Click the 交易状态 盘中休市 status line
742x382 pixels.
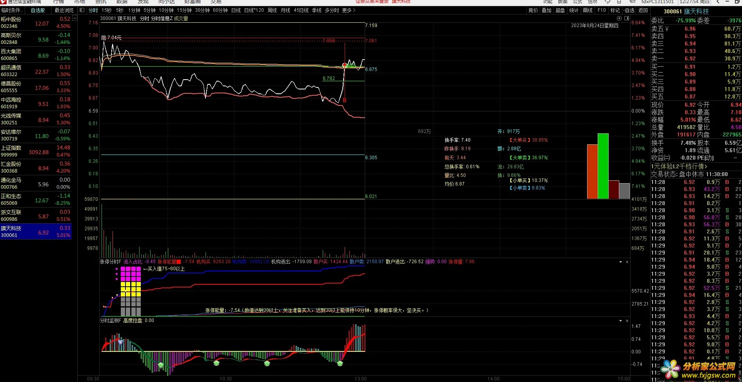pyautogui.click(x=689, y=174)
